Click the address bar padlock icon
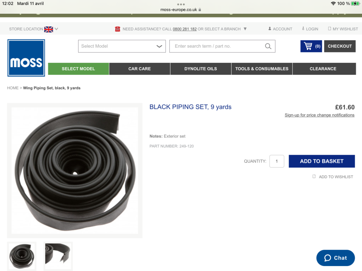 coord(200,10)
